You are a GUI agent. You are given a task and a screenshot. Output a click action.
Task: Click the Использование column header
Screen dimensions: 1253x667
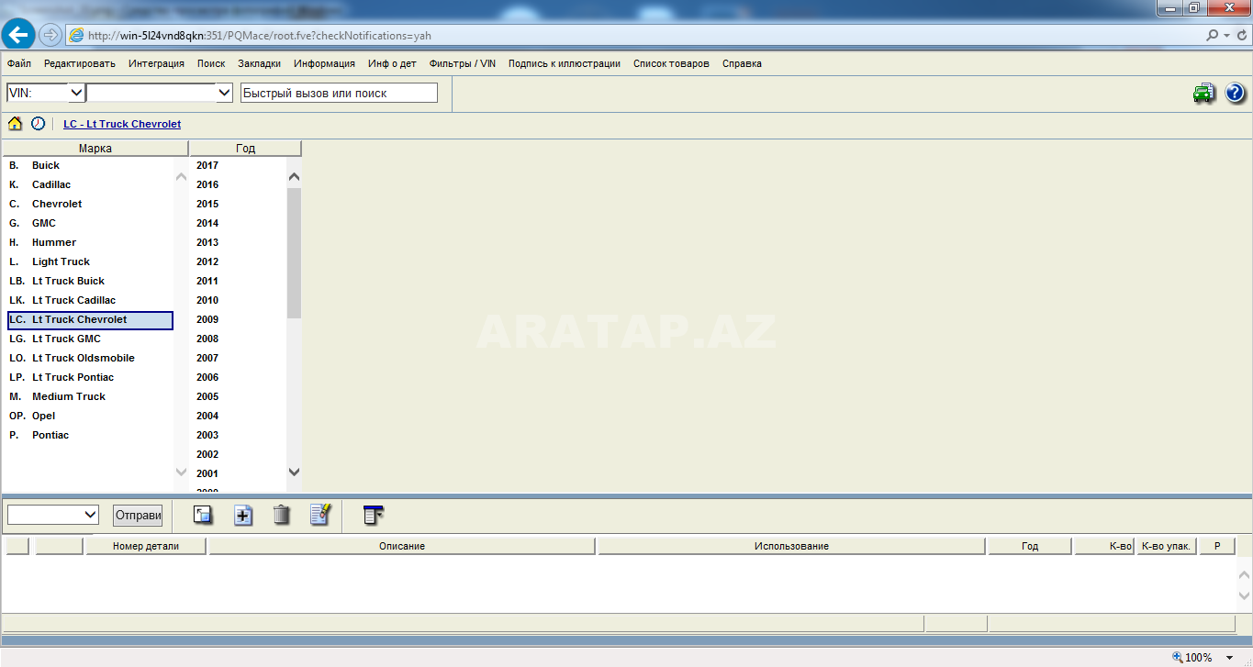[x=791, y=546]
